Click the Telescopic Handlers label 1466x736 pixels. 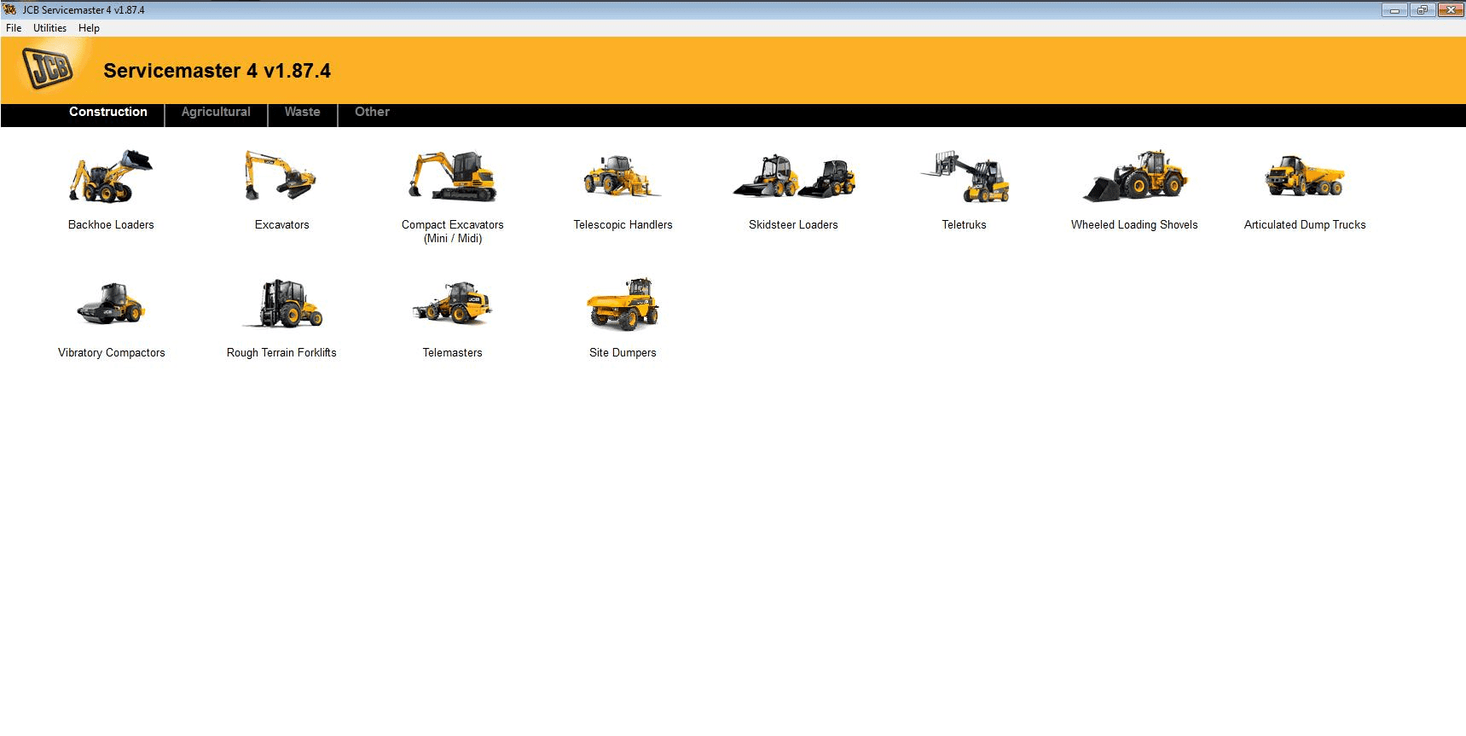click(623, 225)
